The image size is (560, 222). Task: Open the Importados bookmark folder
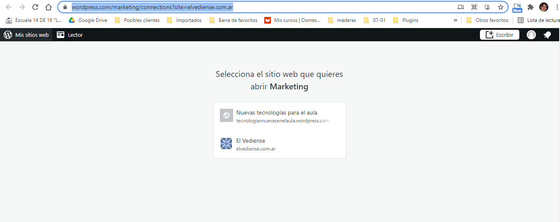pyautogui.click(x=185, y=20)
